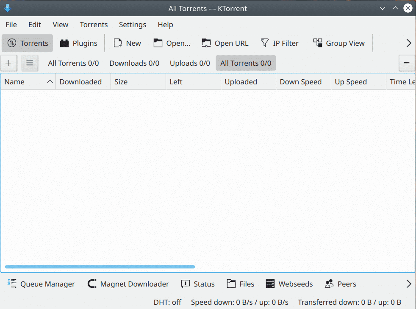This screenshot has height=309, width=416.
Task: Open URL toolbar button
Action: pyautogui.click(x=225, y=43)
